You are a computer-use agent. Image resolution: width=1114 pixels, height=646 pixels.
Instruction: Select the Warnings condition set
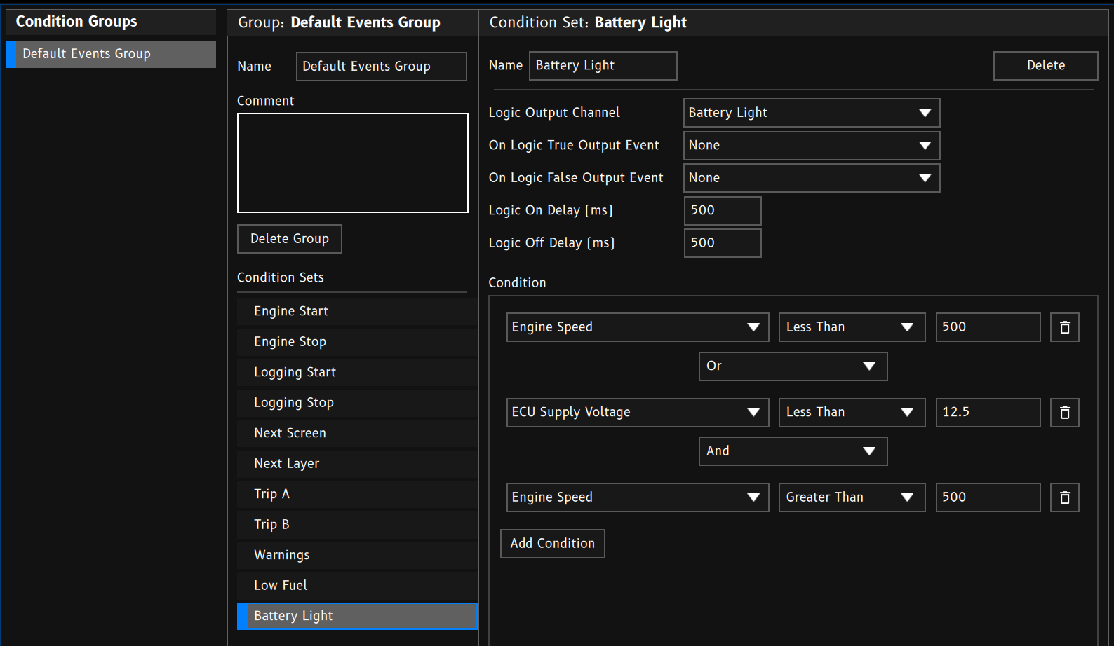[357, 555]
